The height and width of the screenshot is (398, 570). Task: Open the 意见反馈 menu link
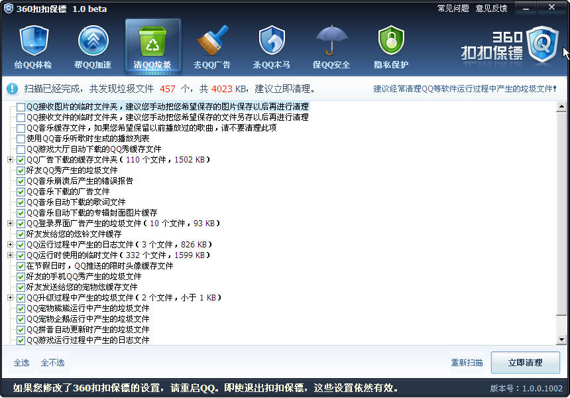pos(491,9)
